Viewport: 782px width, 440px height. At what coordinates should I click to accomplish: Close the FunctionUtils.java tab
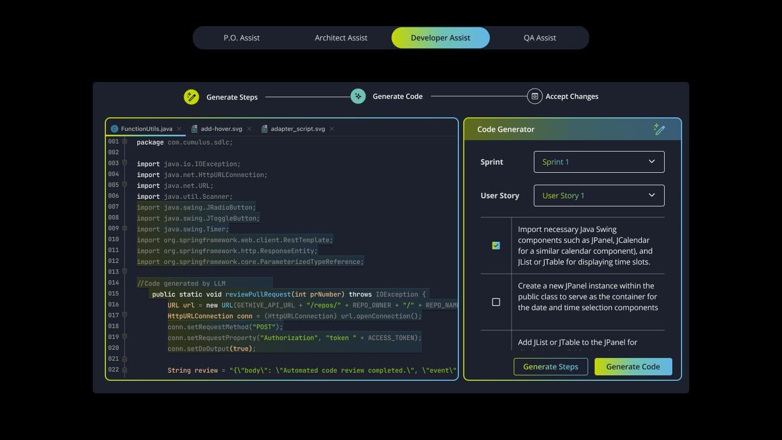coord(179,129)
